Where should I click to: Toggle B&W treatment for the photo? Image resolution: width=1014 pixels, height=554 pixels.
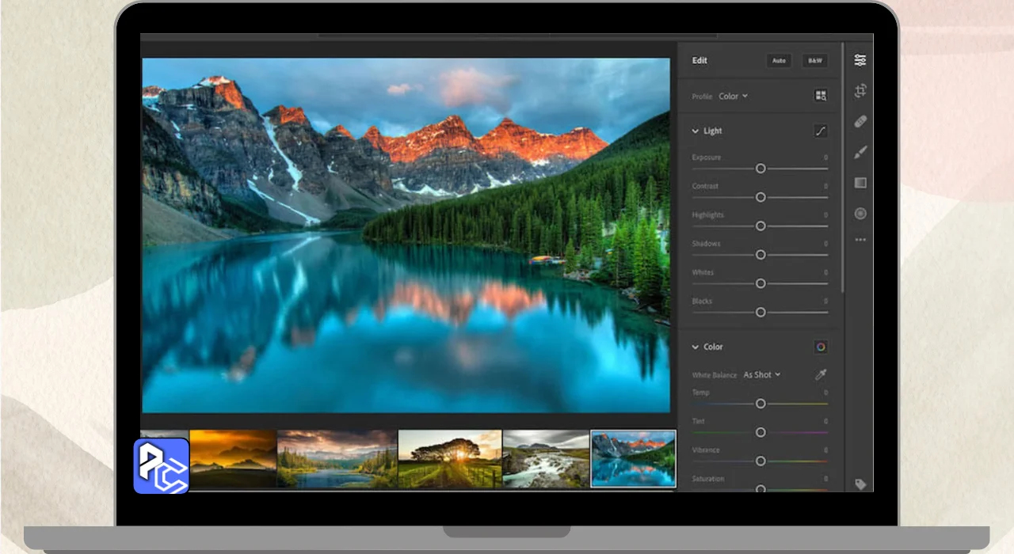point(814,61)
